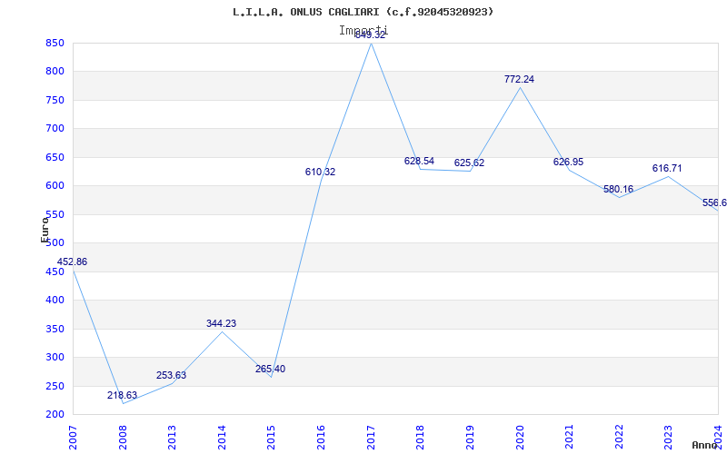Select the x-axis year 2022
This screenshot has width=727, height=454.
tap(619, 437)
